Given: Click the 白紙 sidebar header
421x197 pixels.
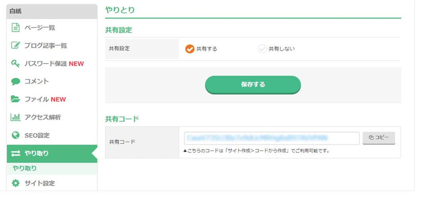Looking at the screenshot, I should (x=52, y=11).
